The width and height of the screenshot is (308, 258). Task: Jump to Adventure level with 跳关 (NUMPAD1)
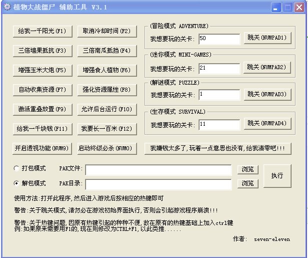(266, 38)
